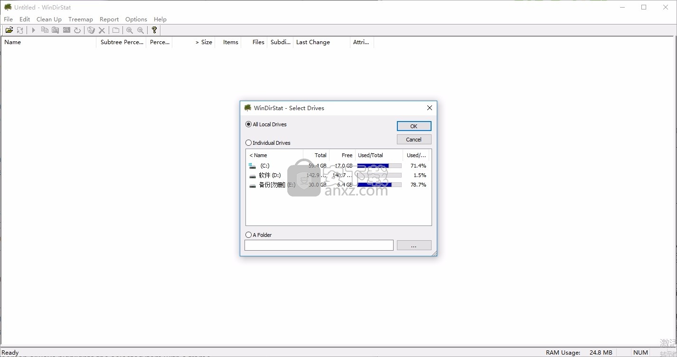Click the Size column header in main window

pyautogui.click(x=194, y=42)
